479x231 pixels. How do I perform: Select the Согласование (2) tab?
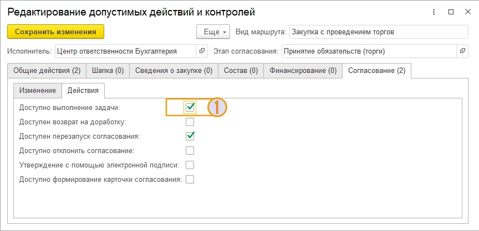click(x=376, y=71)
